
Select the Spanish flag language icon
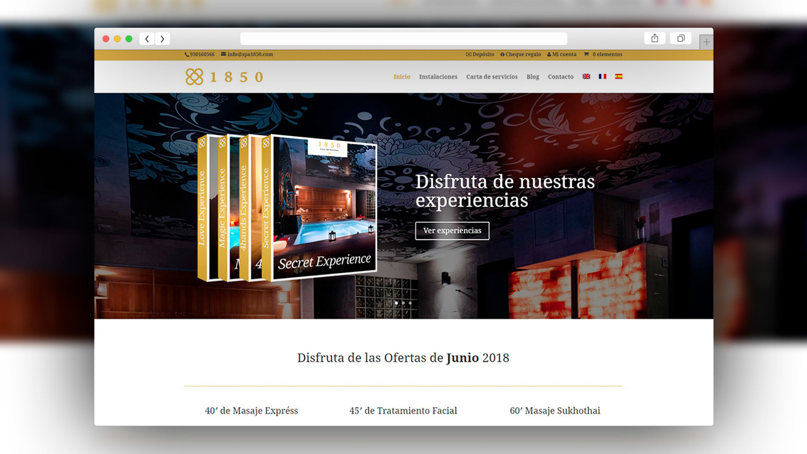619,77
